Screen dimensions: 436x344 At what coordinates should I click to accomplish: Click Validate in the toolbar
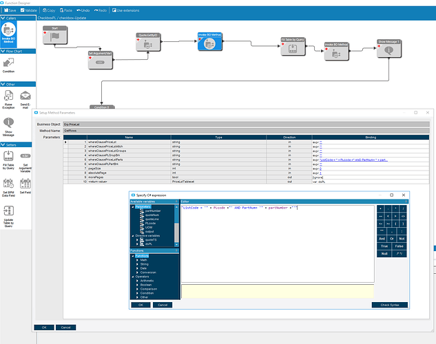tap(29, 10)
